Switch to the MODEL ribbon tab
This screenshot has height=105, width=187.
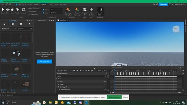(37, 5)
